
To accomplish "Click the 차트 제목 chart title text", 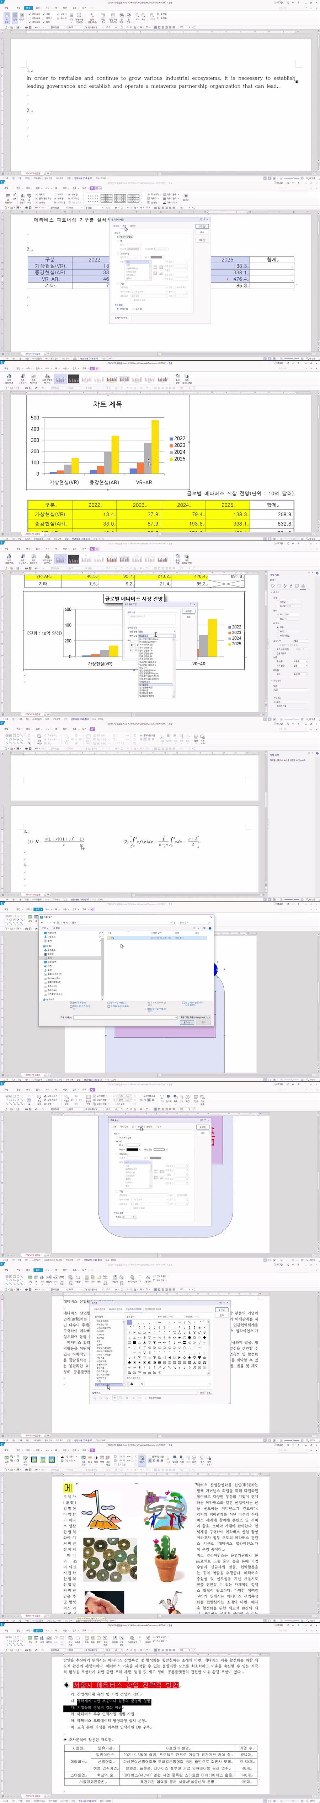I will (x=108, y=404).
